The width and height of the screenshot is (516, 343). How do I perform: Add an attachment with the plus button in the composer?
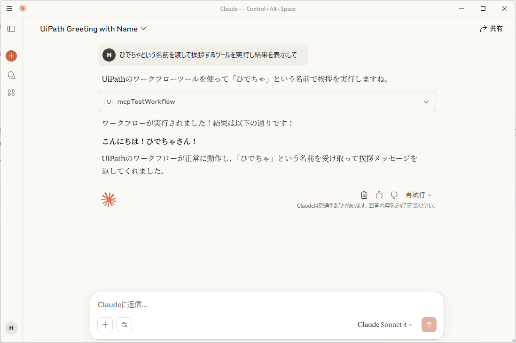(x=105, y=325)
